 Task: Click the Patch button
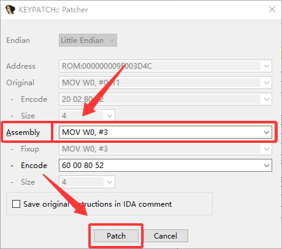(x=116, y=236)
